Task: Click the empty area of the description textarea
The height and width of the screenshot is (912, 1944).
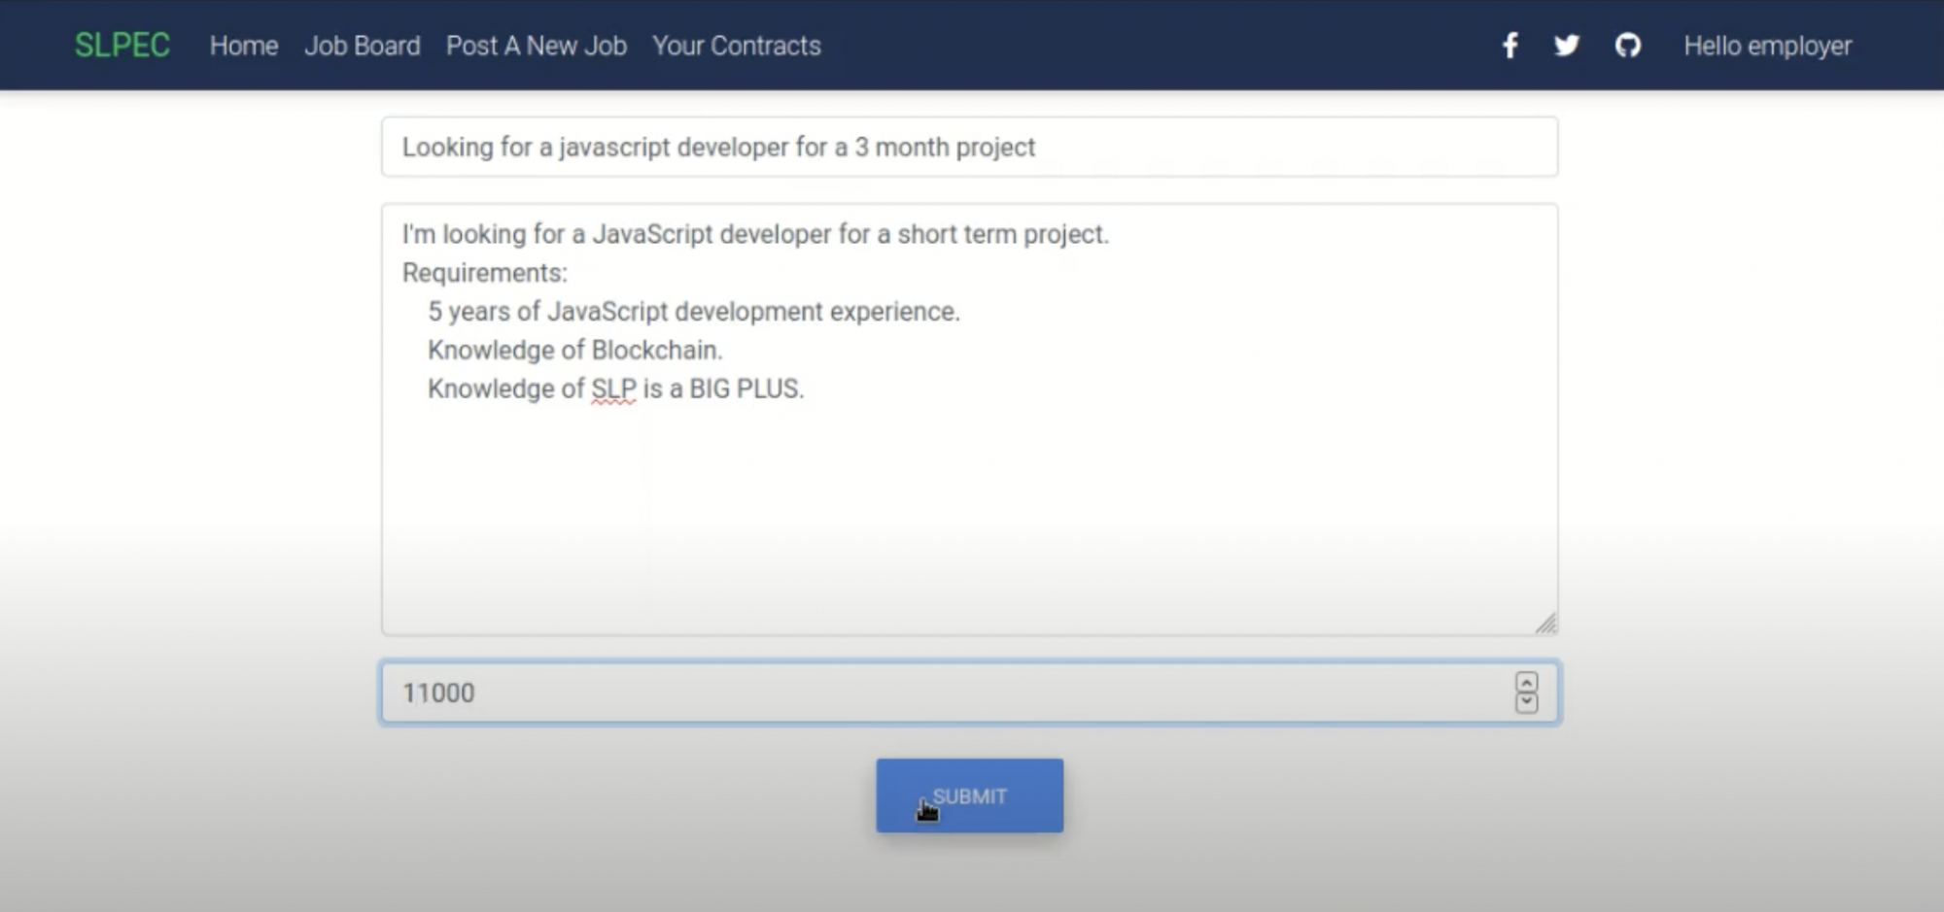Action: (x=969, y=515)
